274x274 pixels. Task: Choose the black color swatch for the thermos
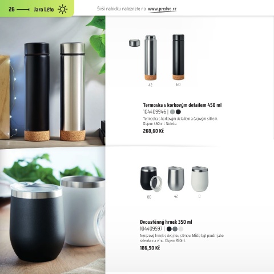tap(178, 112)
